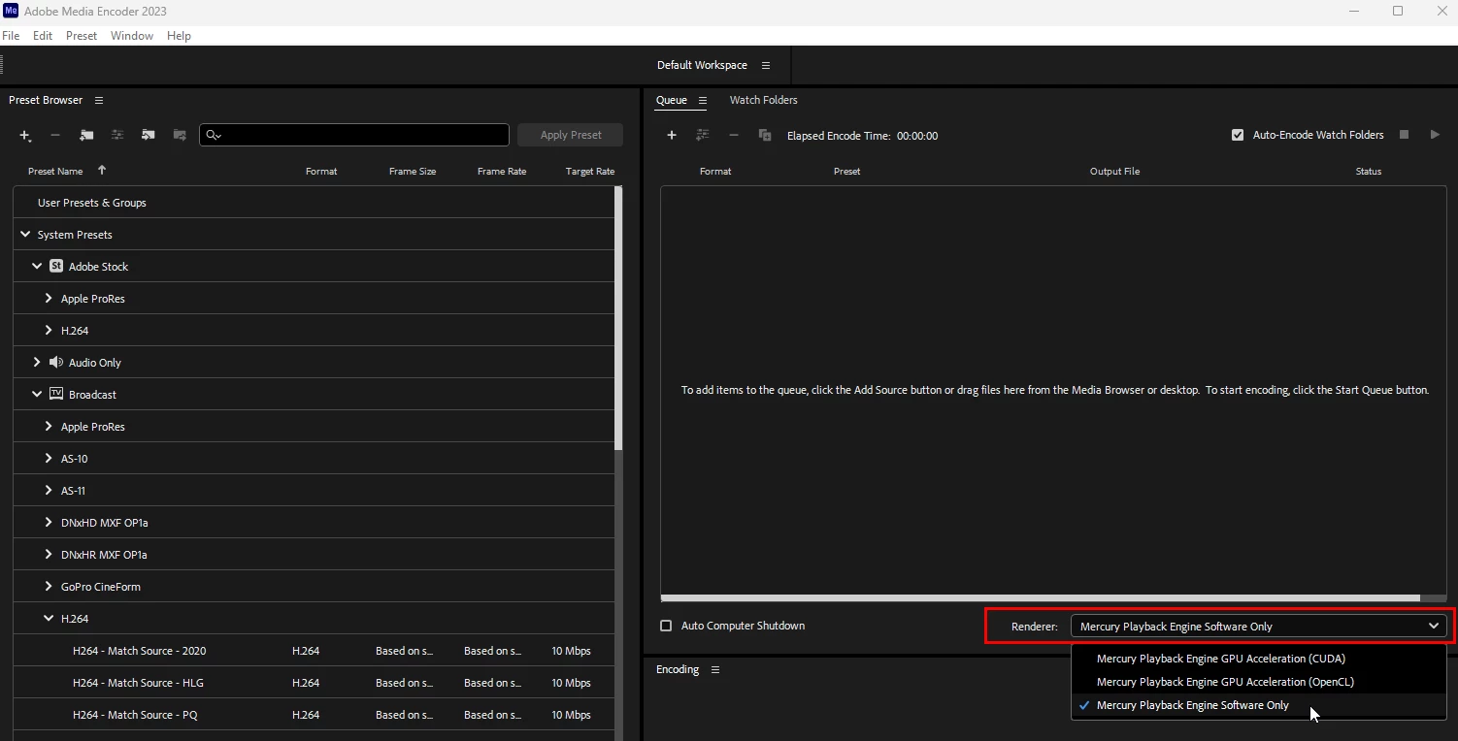Click Format column header in Preset Browser
Viewport: 1458px width, 741px height.
pyautogui.click(x=321, y=171)
